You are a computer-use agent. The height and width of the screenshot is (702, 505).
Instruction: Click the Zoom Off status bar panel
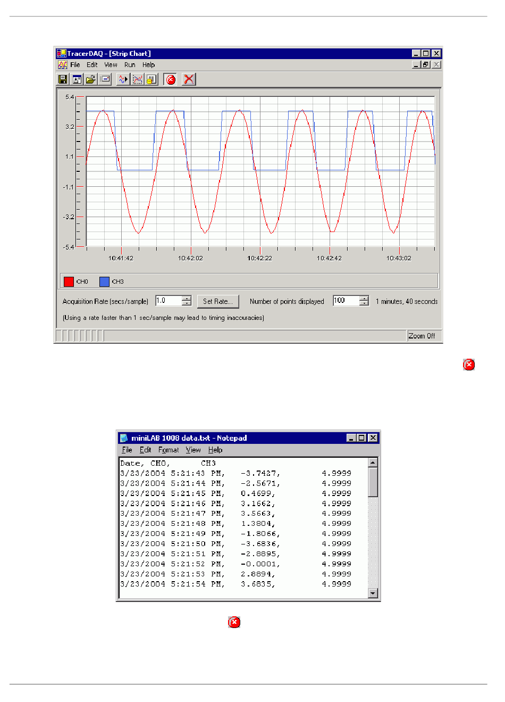(424, 336)
